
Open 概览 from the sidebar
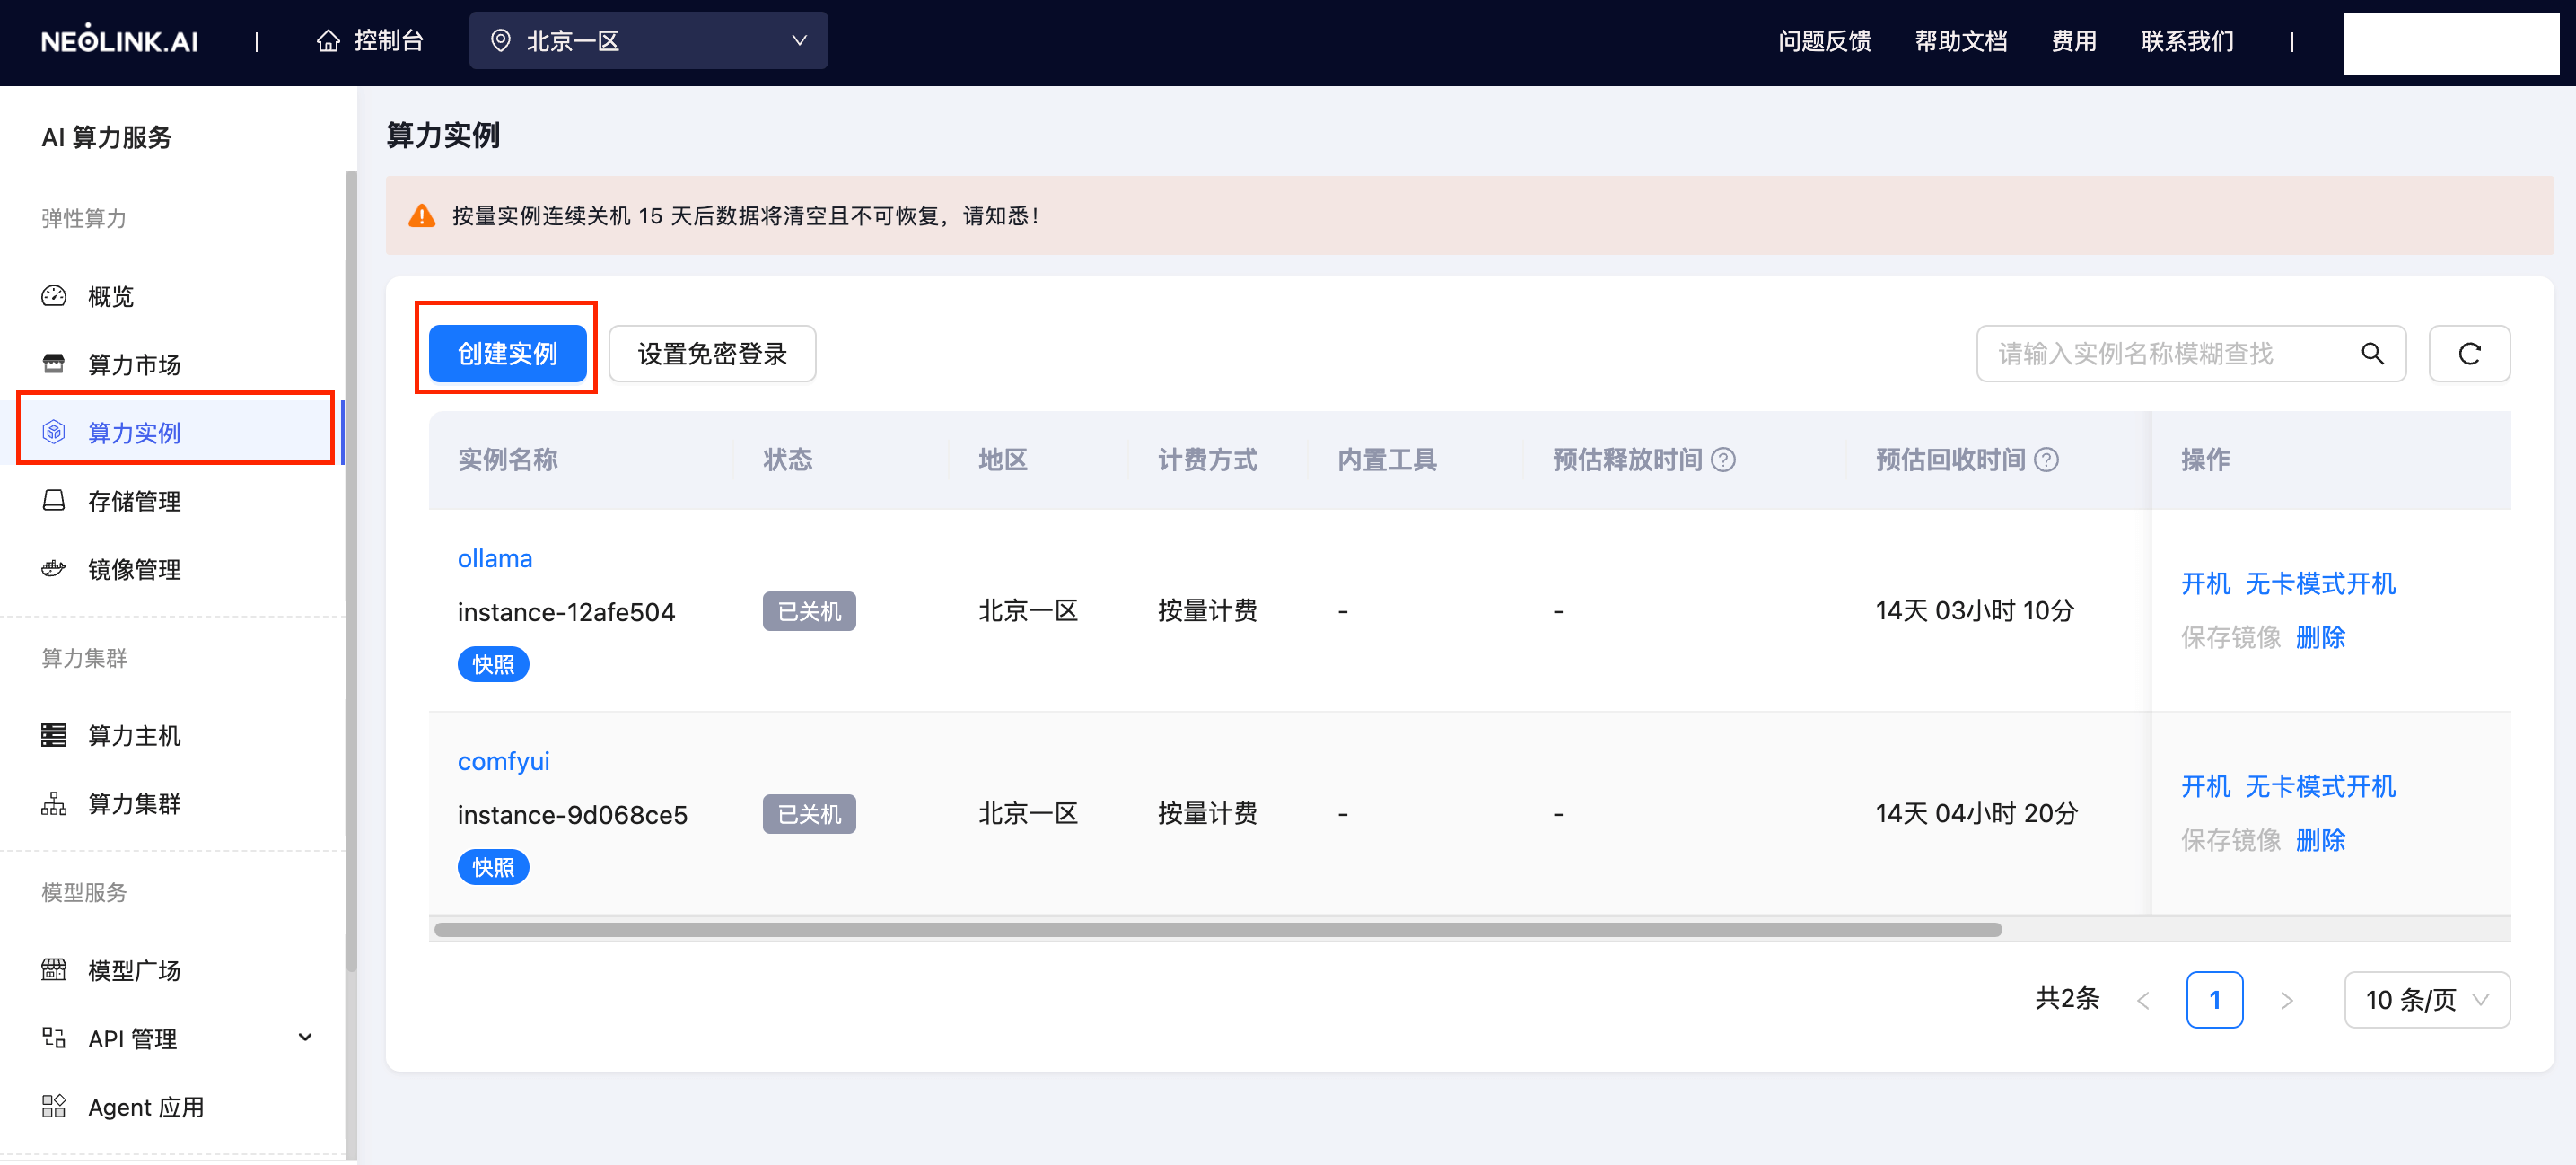pyautogui.click(x=110, y=296)
